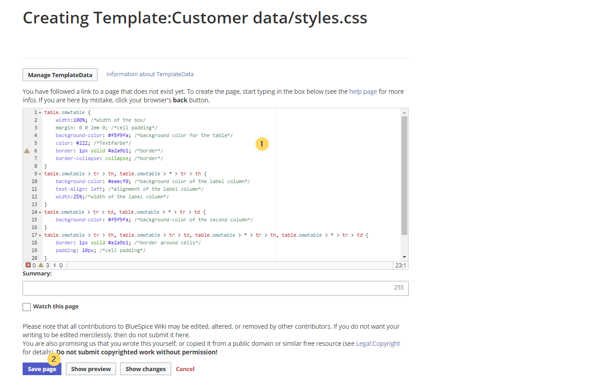This screenshot has width=601, height=381.
Task: Collapse code fold at line 17
Action: pos(40,235)
